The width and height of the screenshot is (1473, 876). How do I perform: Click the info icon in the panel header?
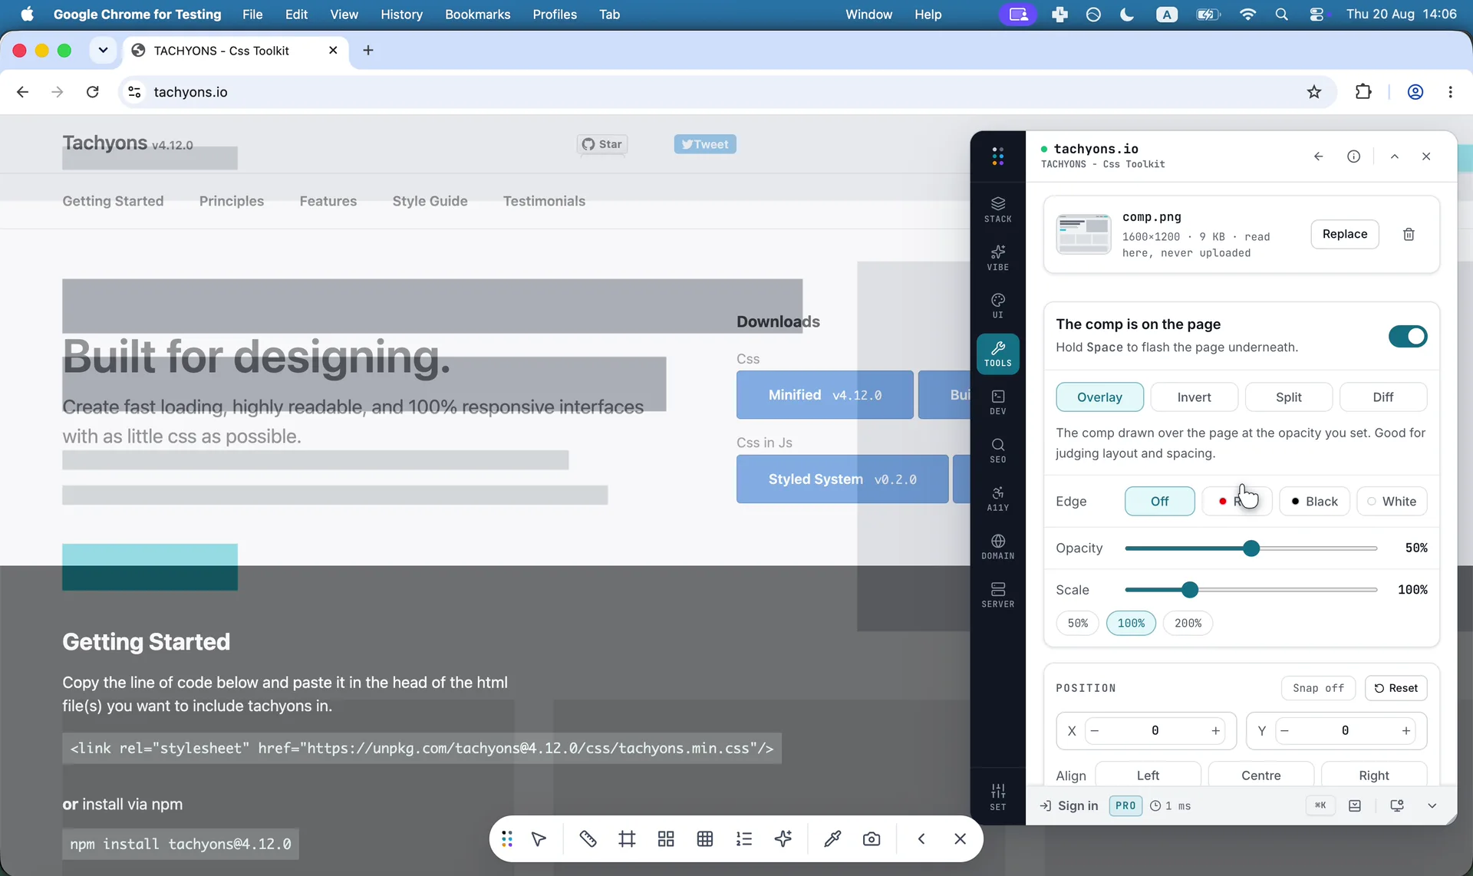[x=1353, y=156]
